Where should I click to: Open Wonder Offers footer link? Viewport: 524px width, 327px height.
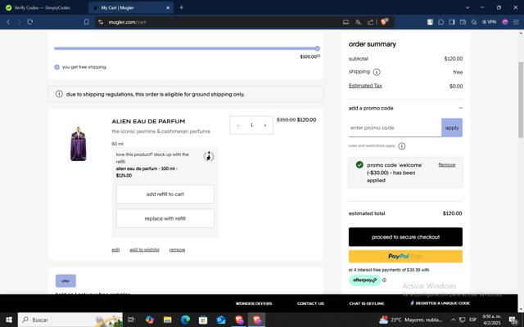(x=254, y=303)
